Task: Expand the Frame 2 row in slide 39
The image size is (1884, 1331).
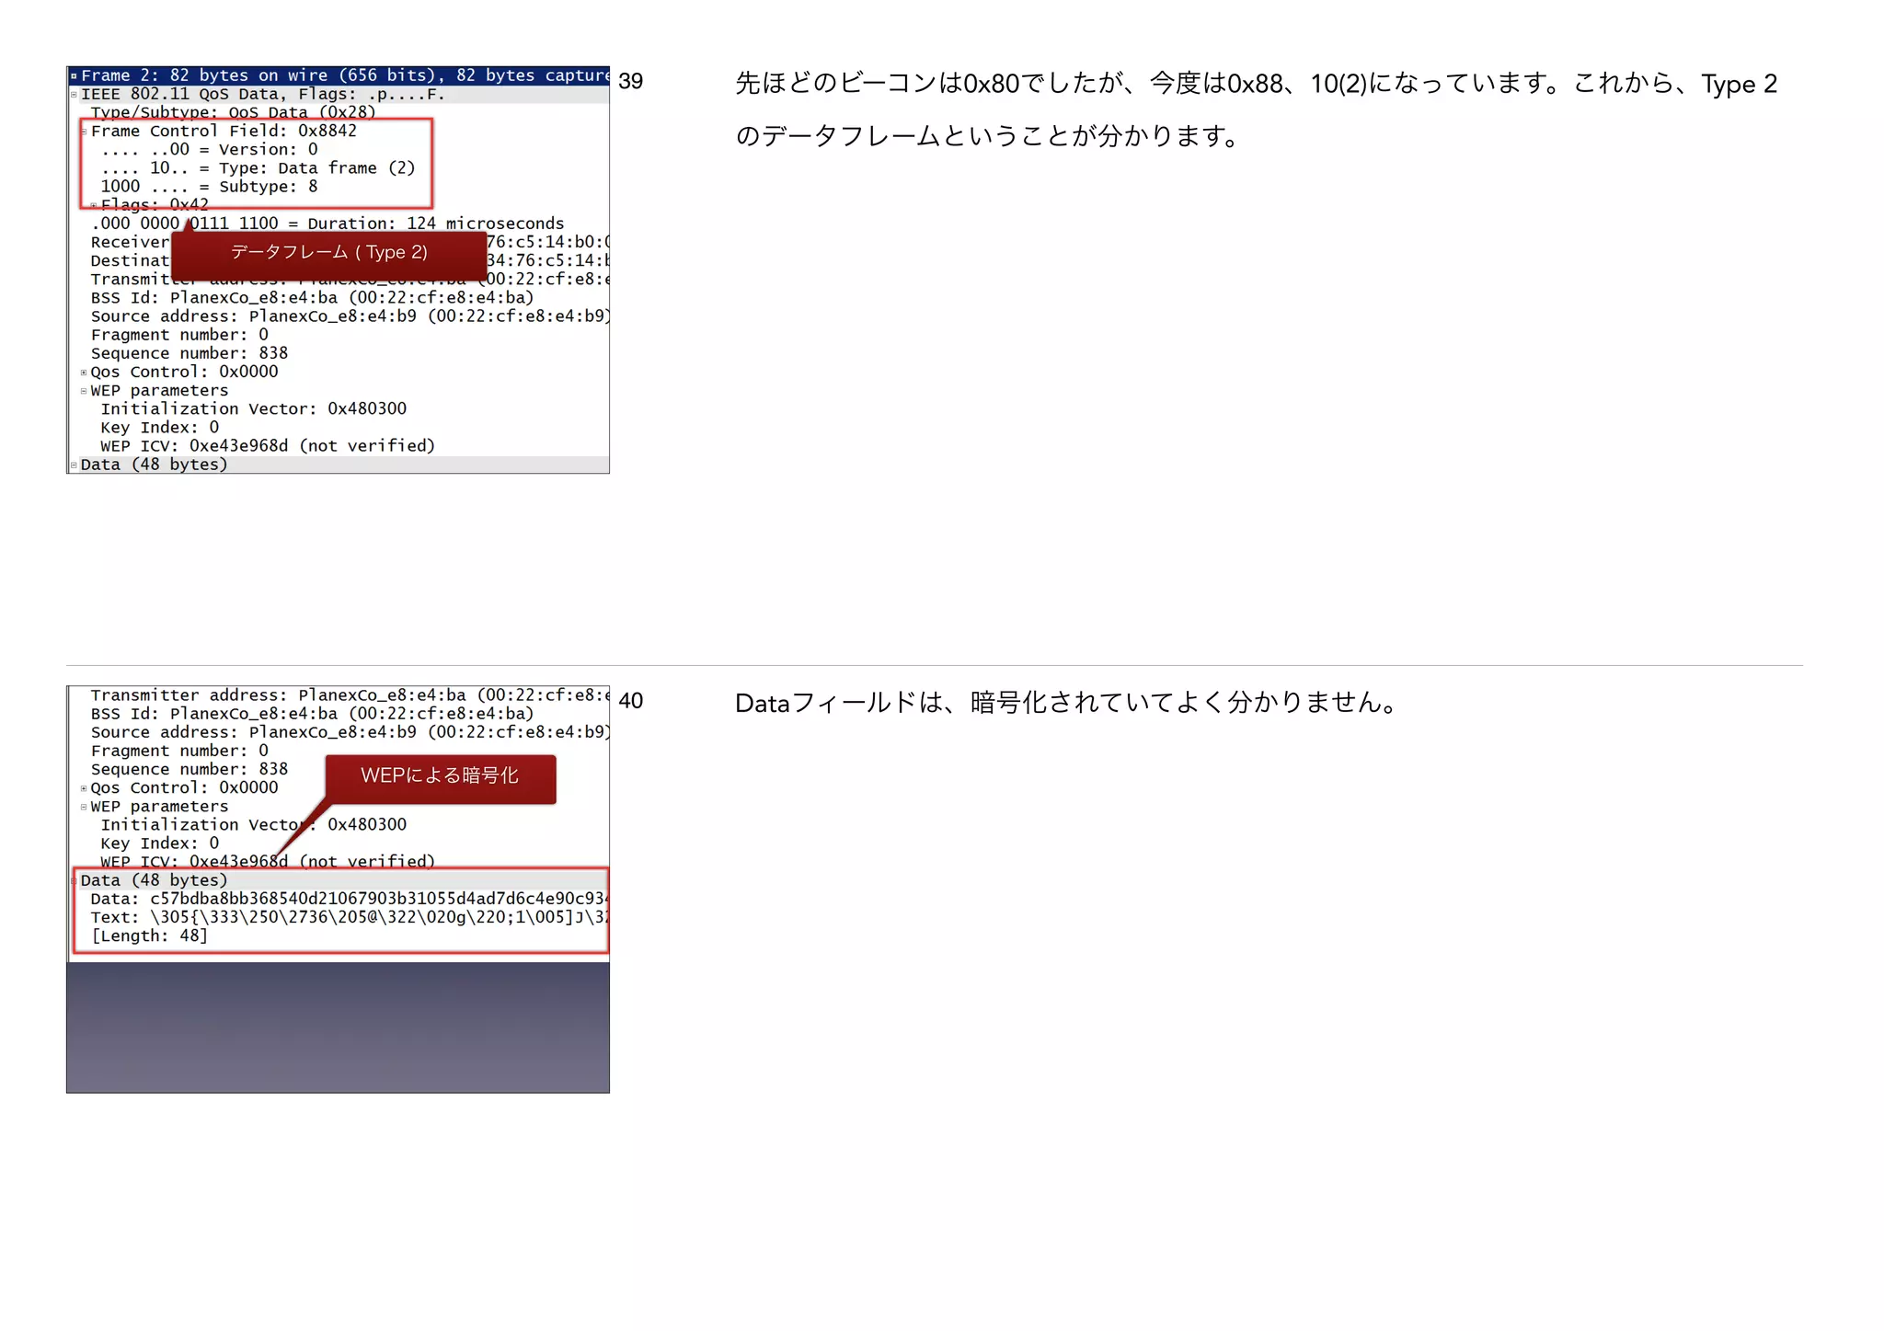Action: coord(74,75)
